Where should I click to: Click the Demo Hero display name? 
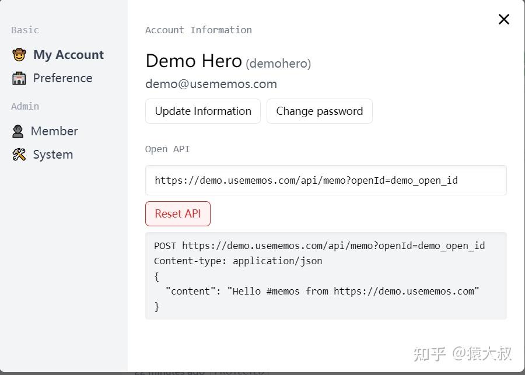tap(193, 61)
